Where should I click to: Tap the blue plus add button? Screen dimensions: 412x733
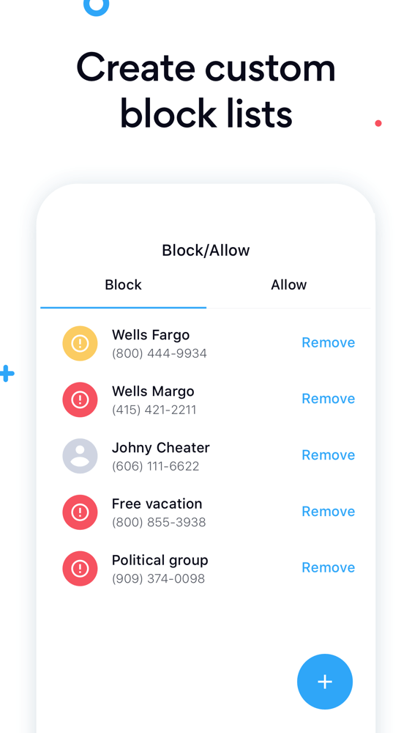pos(325,682)
